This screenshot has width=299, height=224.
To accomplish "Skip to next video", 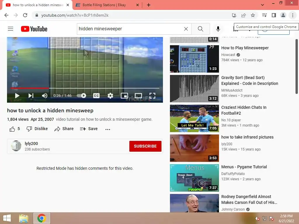I will click(x=31, y=96).
